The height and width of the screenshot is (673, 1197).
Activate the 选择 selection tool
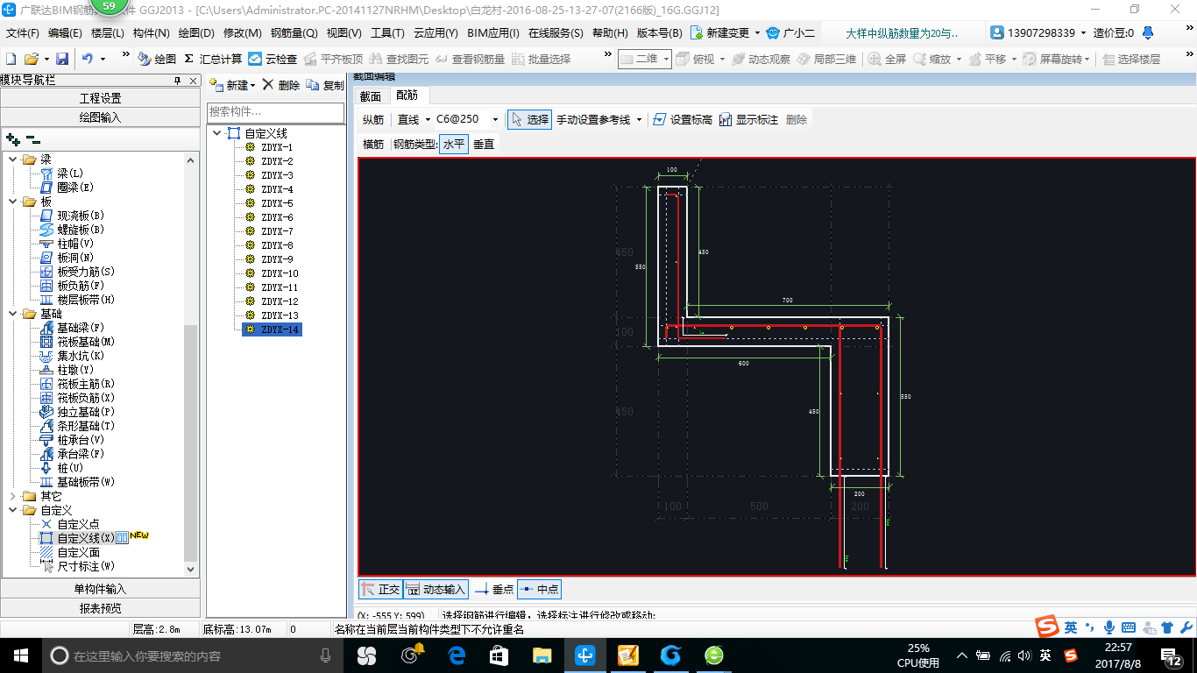pyautogui.click(x=529, y=120)
